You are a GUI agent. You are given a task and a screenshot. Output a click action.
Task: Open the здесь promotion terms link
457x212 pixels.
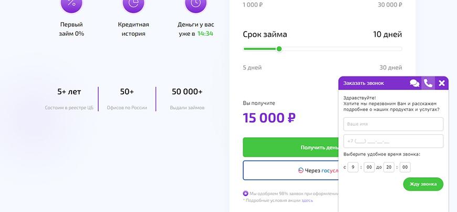click(307, 200)
